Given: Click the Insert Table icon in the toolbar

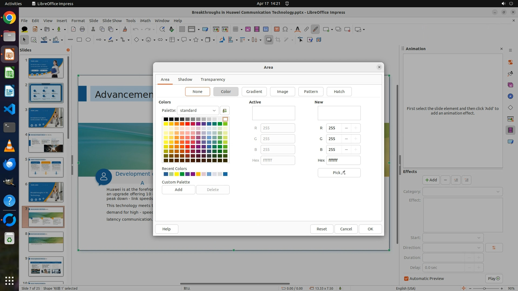Looking at the screenshot, I should click(x=235, y=29).
